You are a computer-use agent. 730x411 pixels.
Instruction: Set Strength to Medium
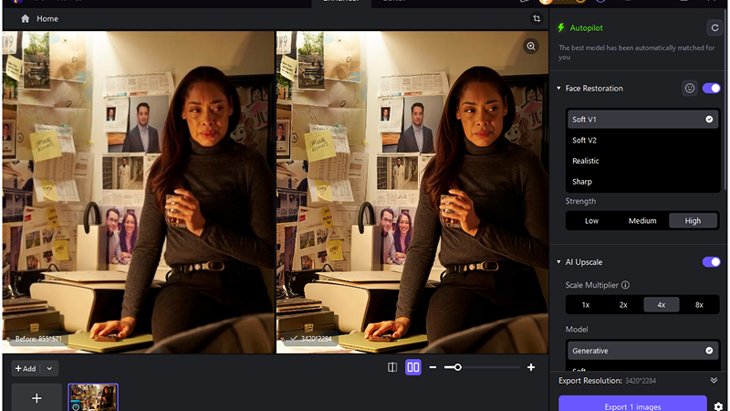642,221
